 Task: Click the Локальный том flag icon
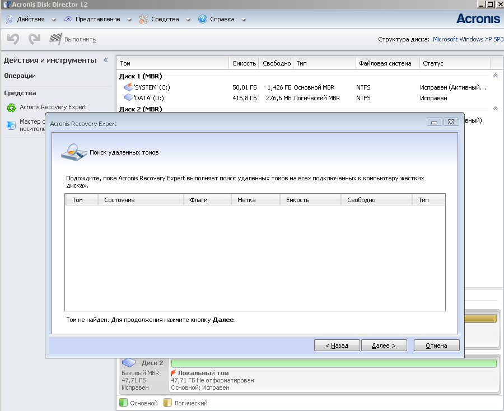(174, 373)
